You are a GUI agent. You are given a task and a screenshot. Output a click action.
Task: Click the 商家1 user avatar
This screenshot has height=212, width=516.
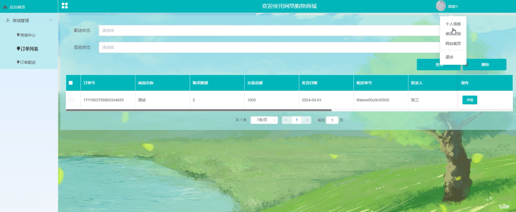(x=441, y=6)
